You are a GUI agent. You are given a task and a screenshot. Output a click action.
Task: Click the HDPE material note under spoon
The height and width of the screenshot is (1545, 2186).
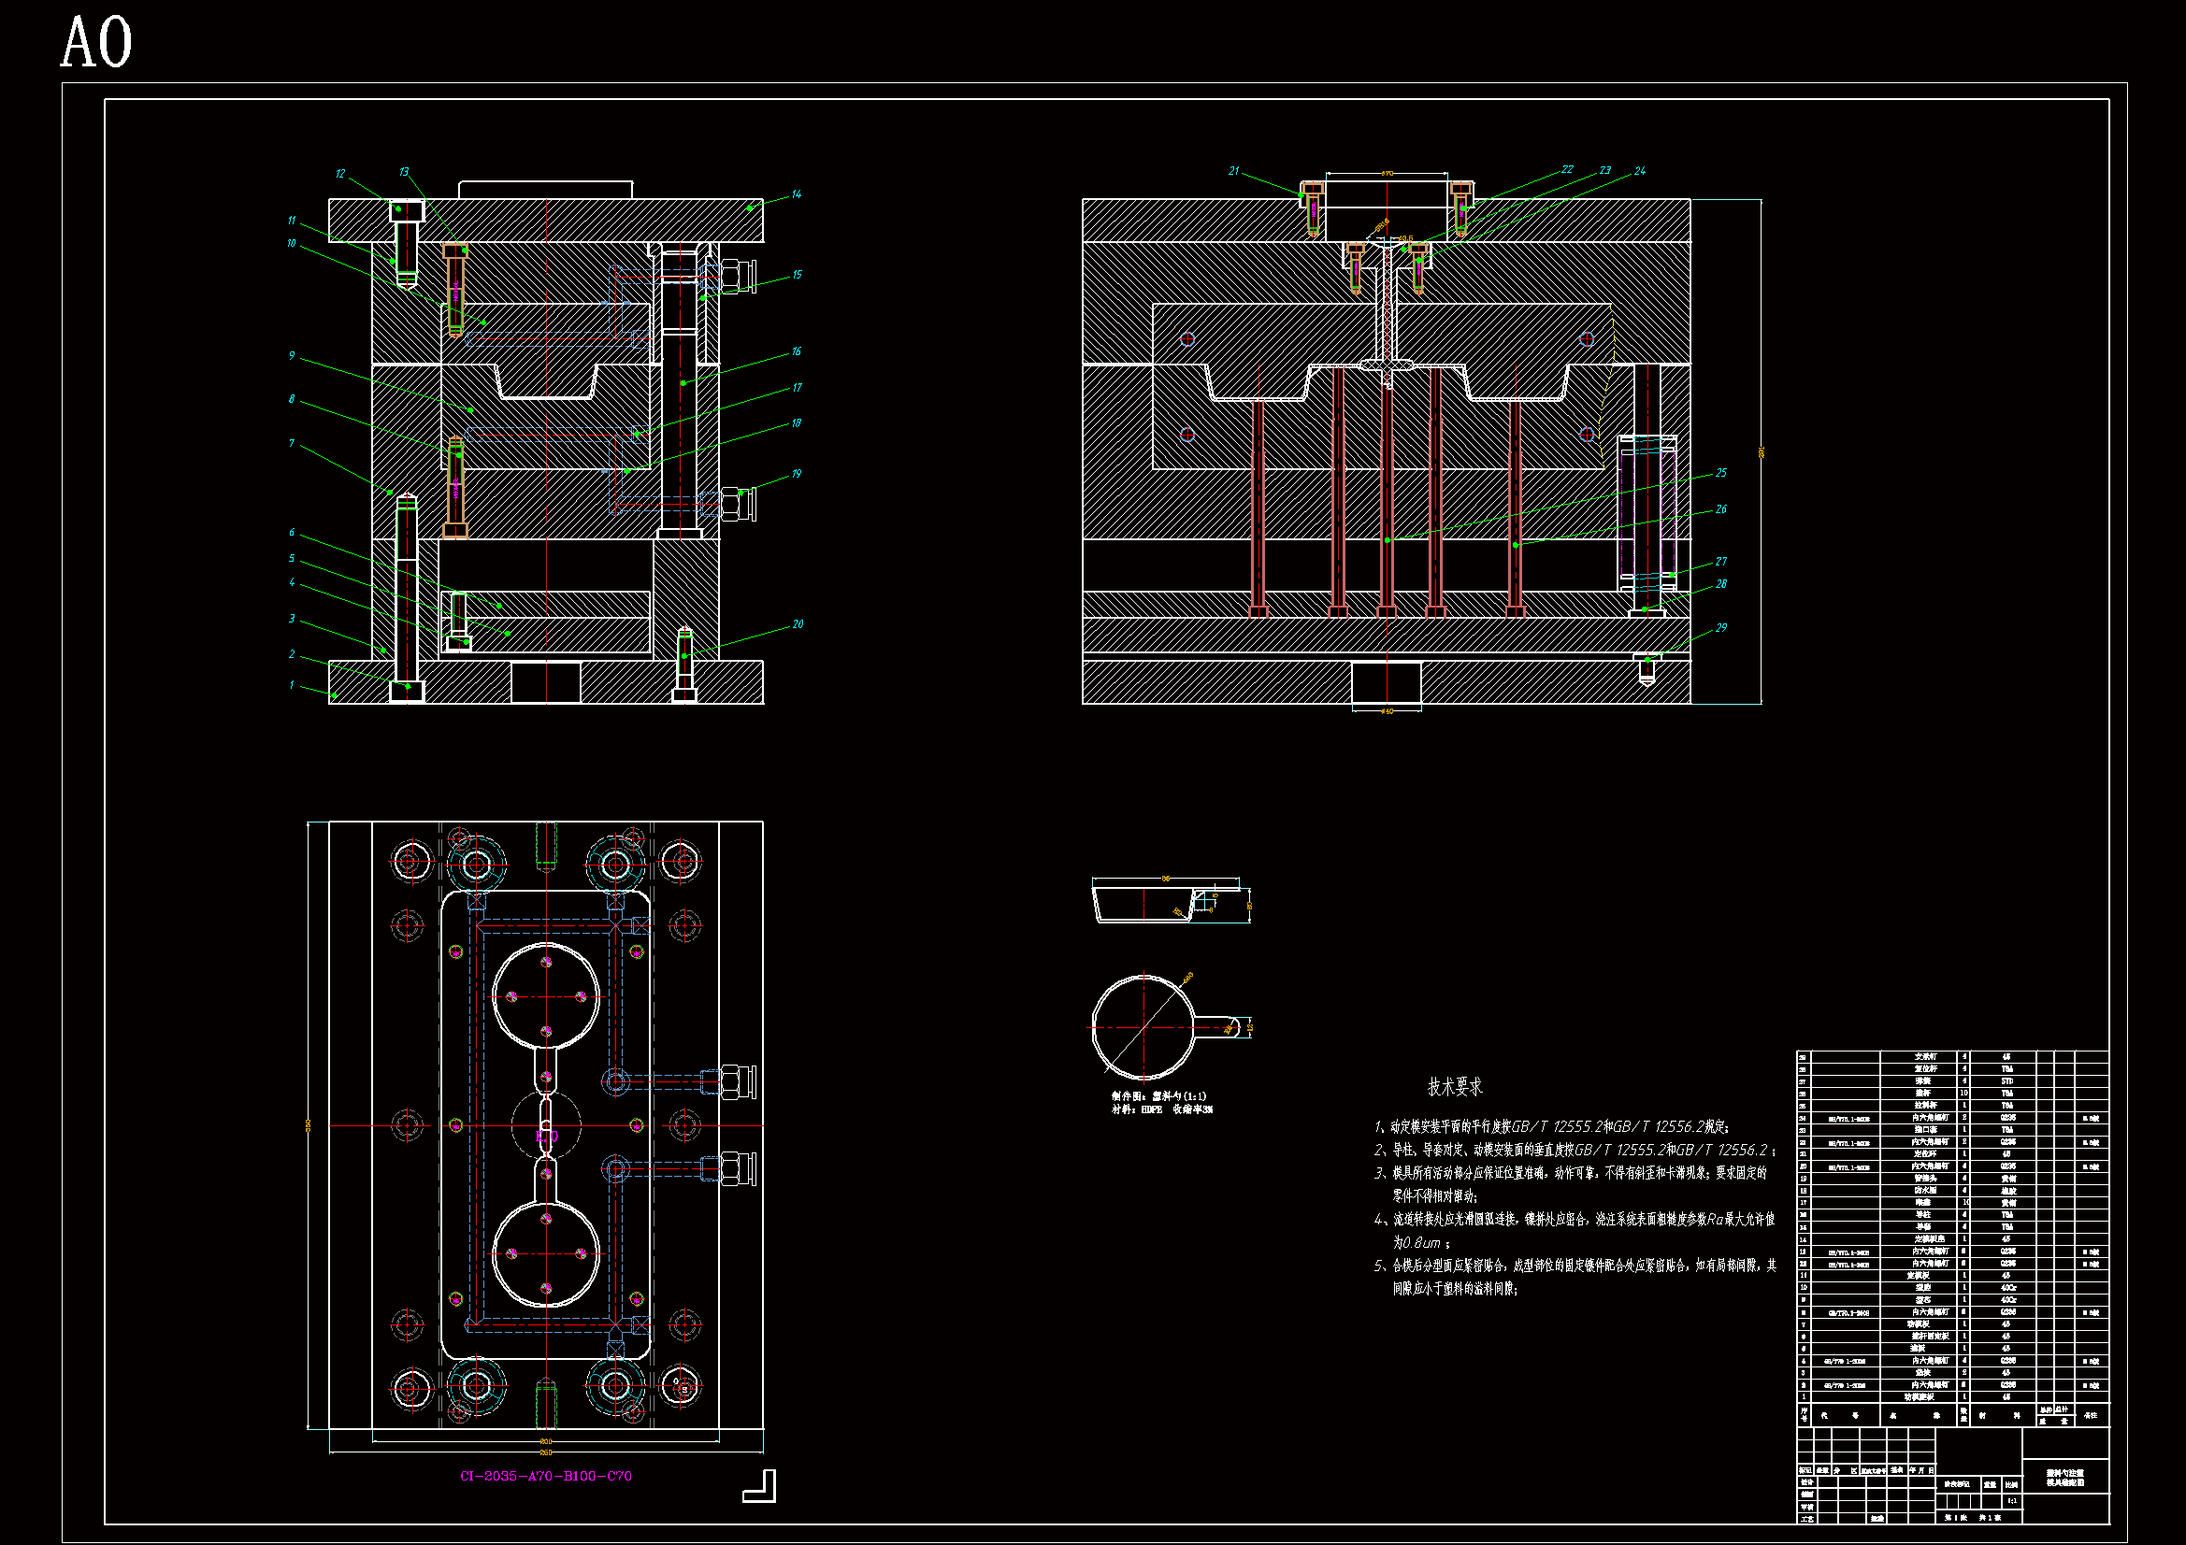pos(1161,1109)
